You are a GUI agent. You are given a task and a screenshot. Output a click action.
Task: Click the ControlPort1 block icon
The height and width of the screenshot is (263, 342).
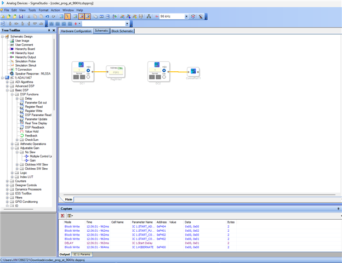pos(193,71)
